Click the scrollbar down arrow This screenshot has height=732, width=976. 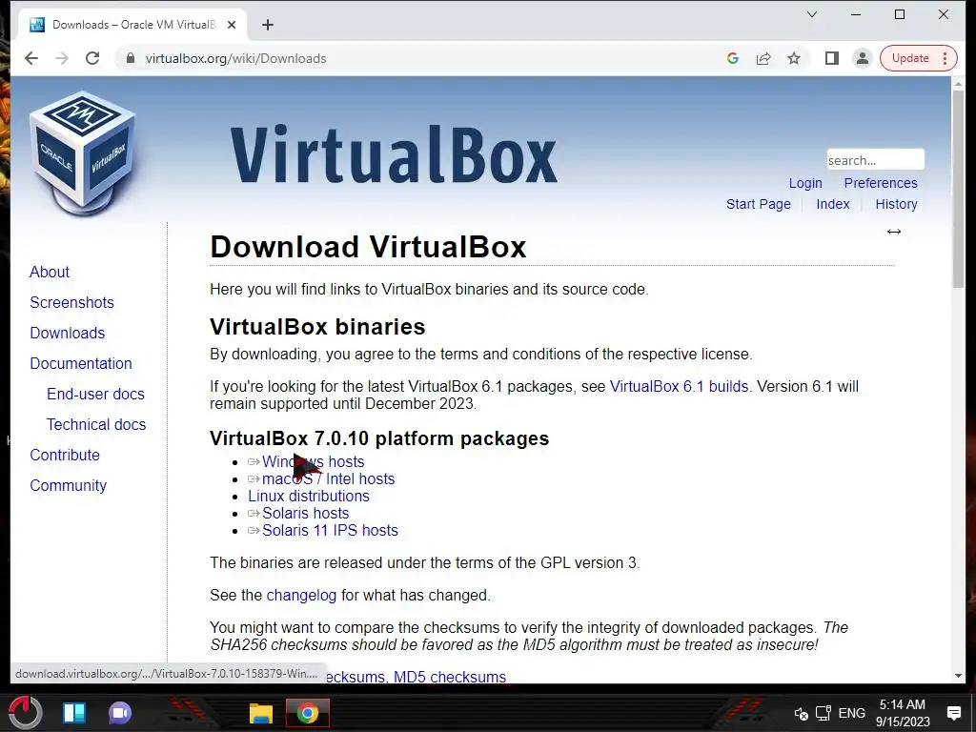pyautogui.click(x=957, y=676)
